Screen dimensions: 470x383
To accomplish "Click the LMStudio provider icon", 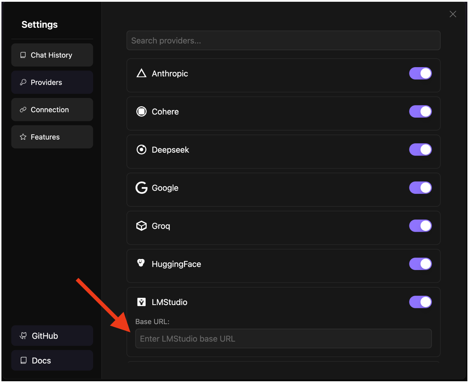I will pyautogui.click(x=141, y=302).
